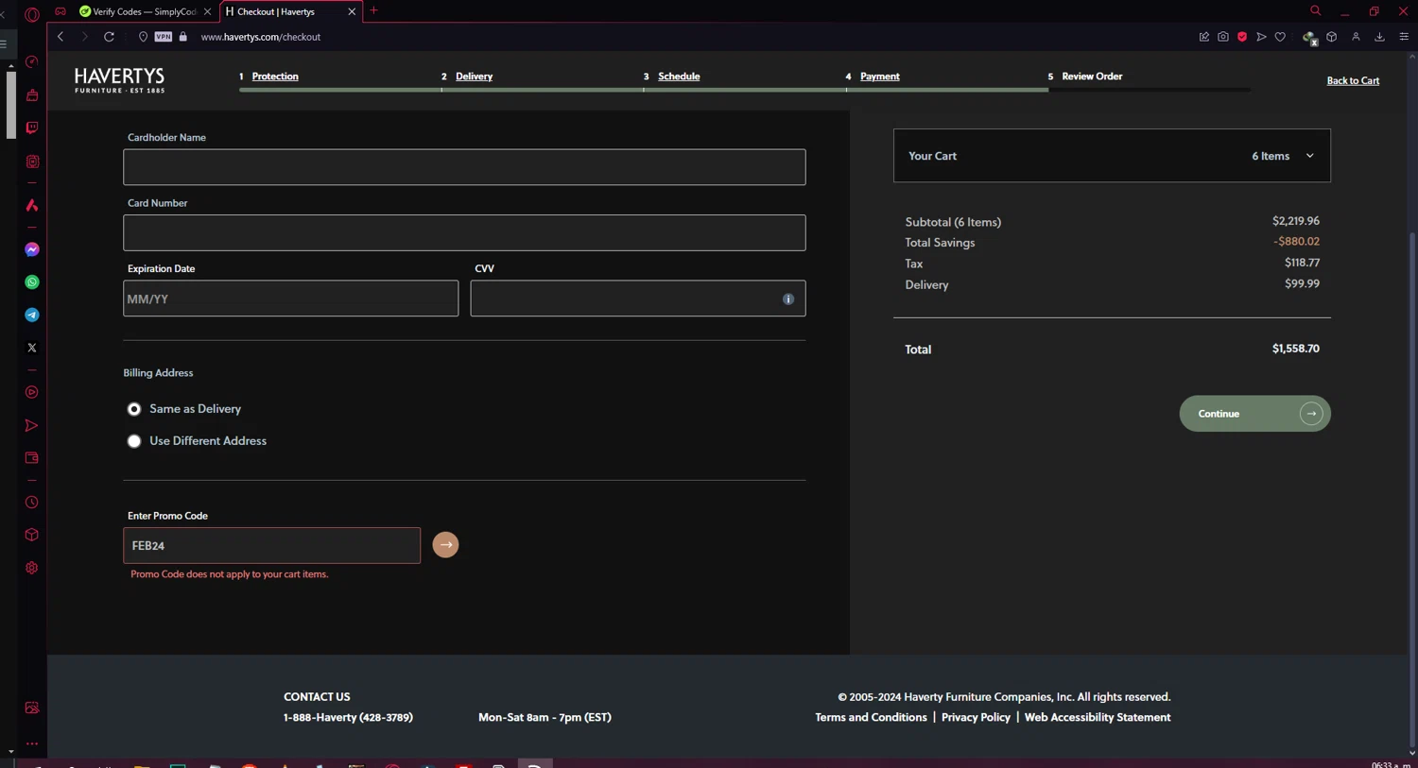
Task: Open the media Player sidebar panel
Action: pos(32,392)
